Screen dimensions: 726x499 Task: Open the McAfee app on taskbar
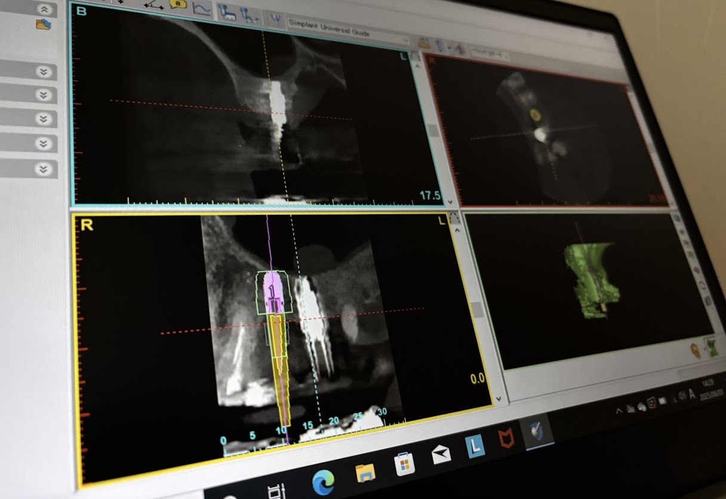tap(507, 440)
